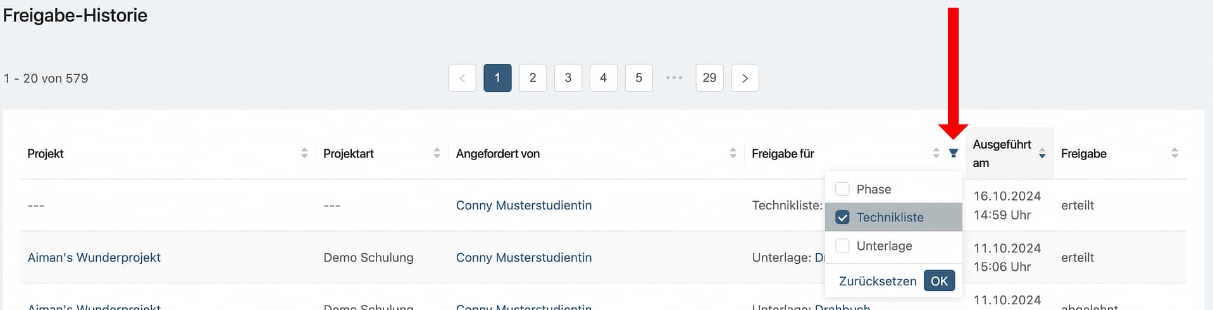This screenshot has height=310, width=1213.
Task: Sort by the Projekt column arrows
Action: [304, 153]
